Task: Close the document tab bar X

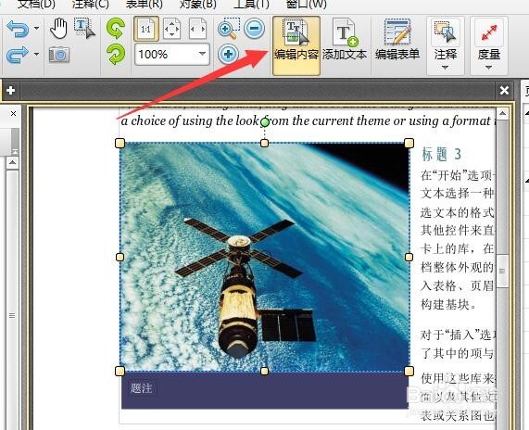Action: click(x=504, y=90)
